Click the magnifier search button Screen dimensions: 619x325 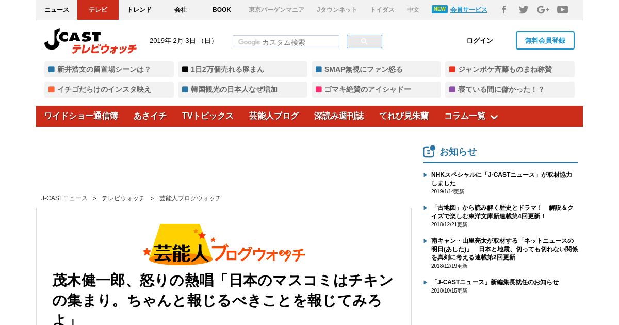click(x=364, y=42)
